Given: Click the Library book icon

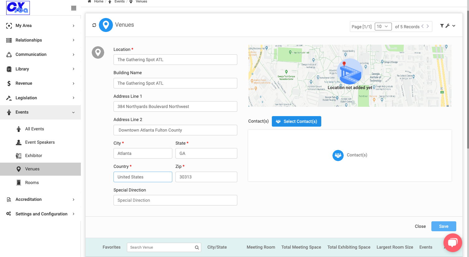Looking at the screenshot, I should pos(9,69).
